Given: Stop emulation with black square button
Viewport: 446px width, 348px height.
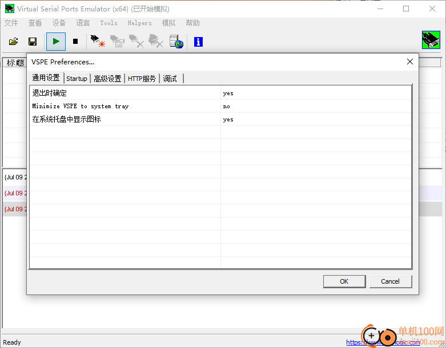Looking at the screenshot, I should tap(75, 42).
